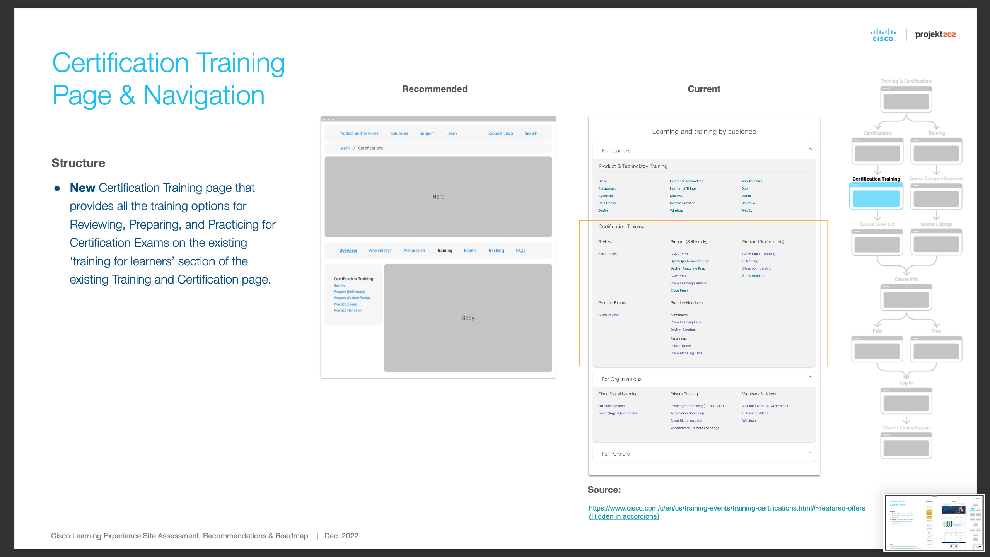
Task: Select the Free sitemap page icon
Action: (x=936, y=349)
